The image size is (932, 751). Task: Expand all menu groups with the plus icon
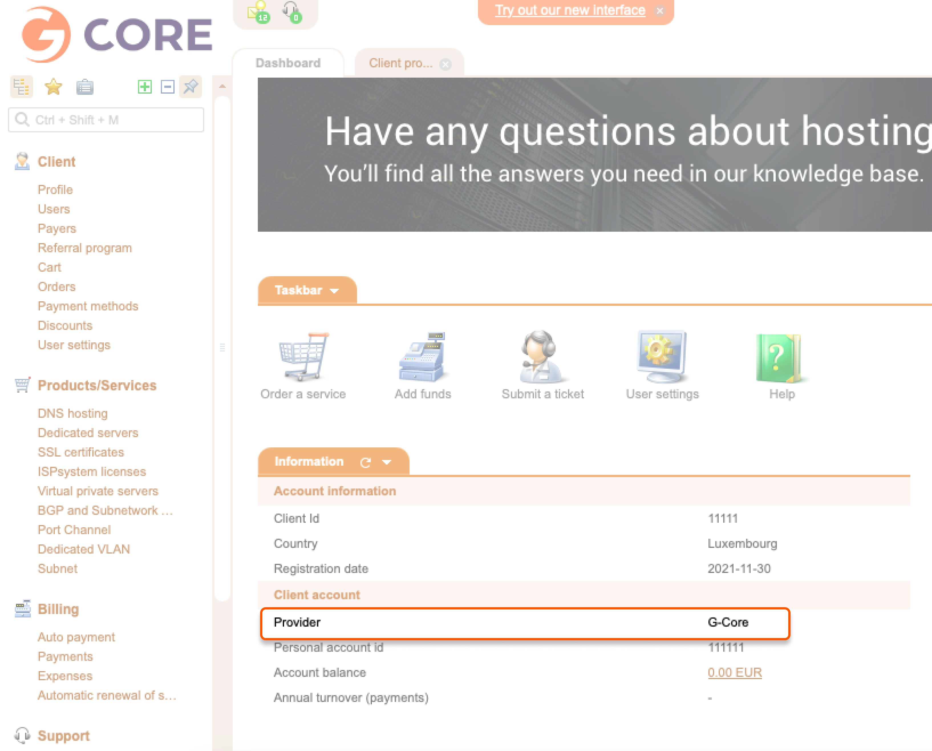145,87
